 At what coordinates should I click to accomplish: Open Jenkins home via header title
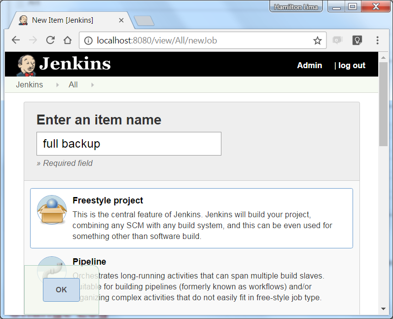click(75, 64)
